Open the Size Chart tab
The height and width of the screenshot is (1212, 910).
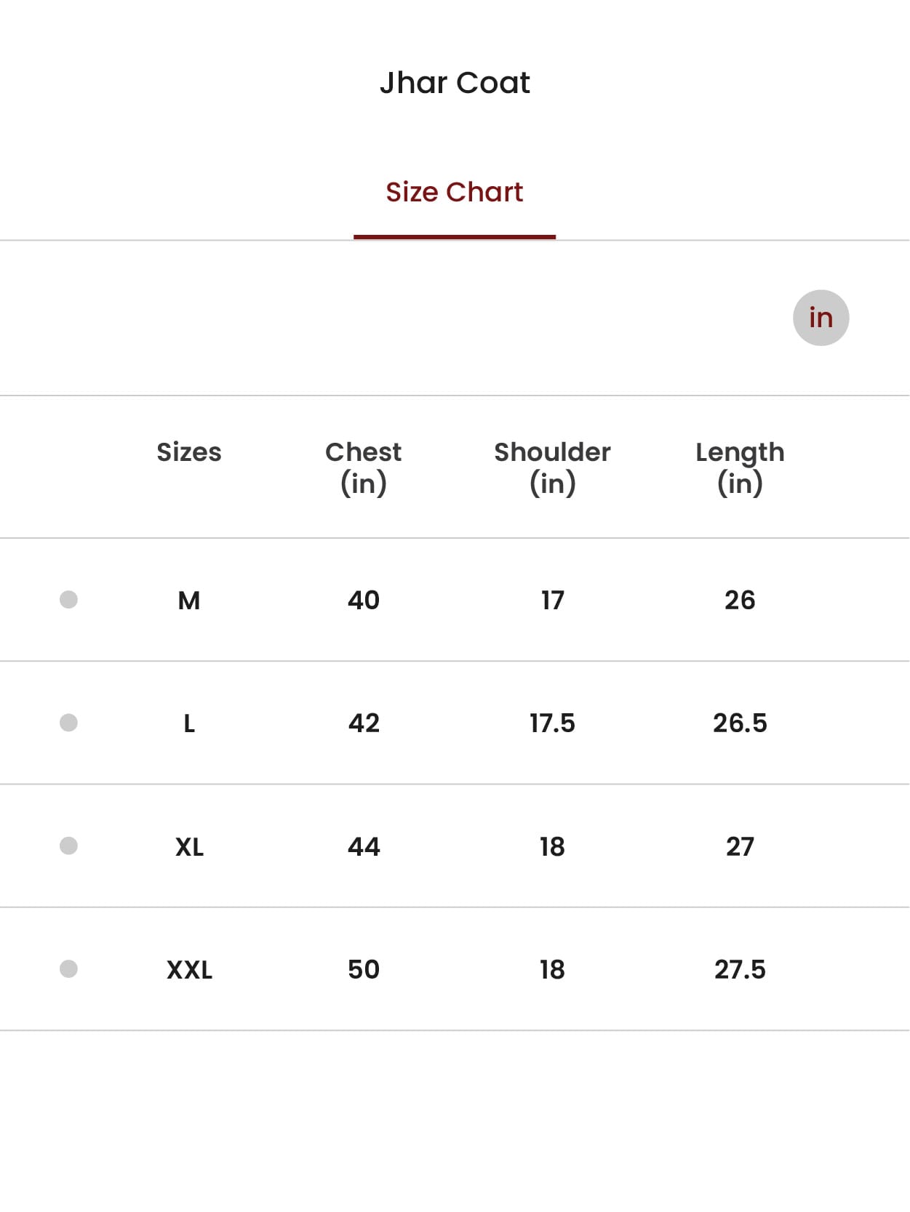pos(454,193)
